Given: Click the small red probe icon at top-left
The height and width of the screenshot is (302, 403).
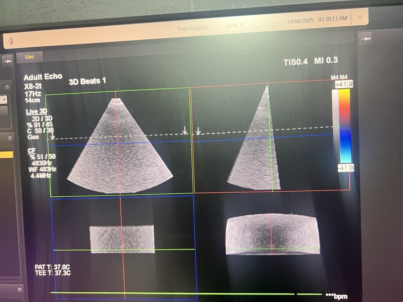Looking at the screenshot, I should pyautogui.click(x=10, y=41).
